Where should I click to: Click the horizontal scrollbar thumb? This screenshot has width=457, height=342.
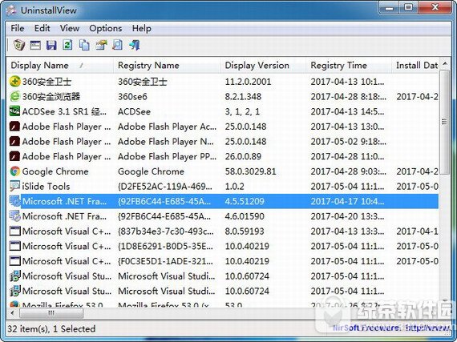click(51, 313)
